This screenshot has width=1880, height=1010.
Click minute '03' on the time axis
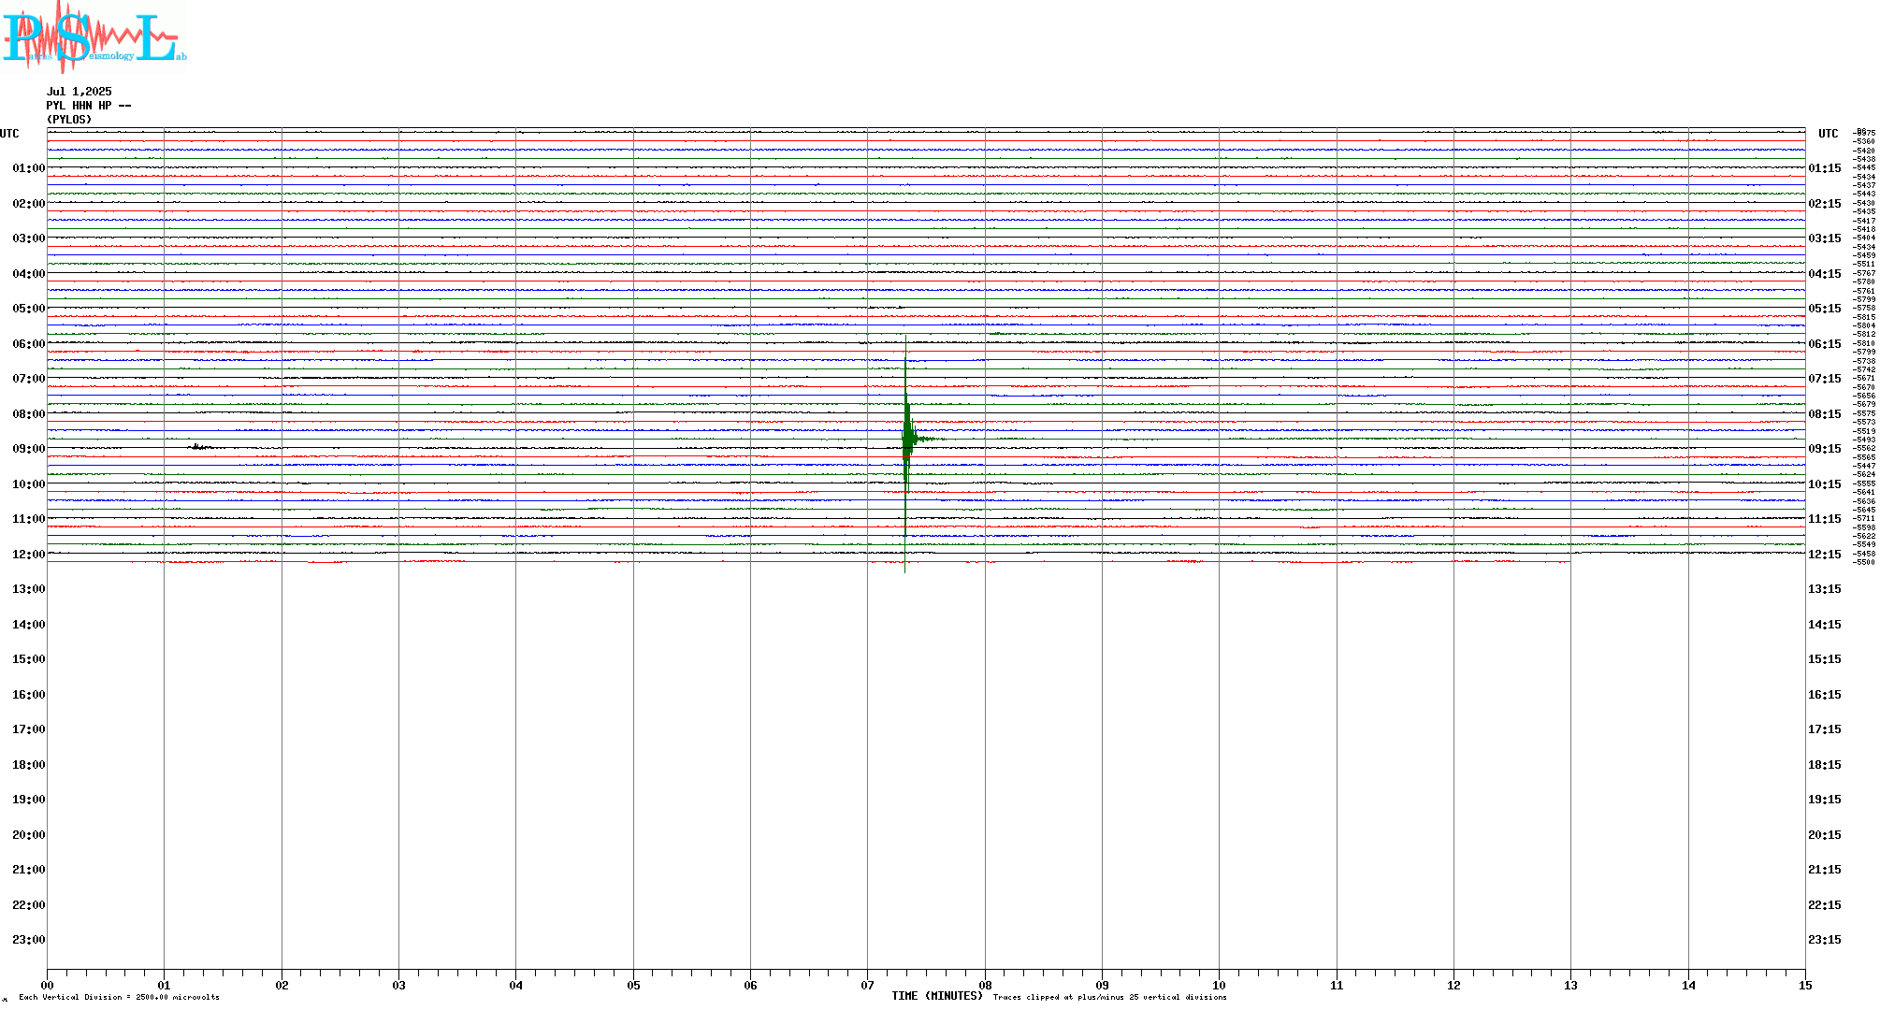click(398, 985)
